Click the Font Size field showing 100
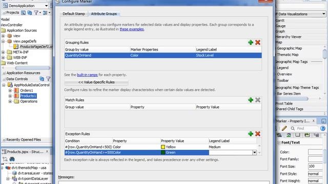The width and height of the screenshot is (328, 184). coord(316,166)
